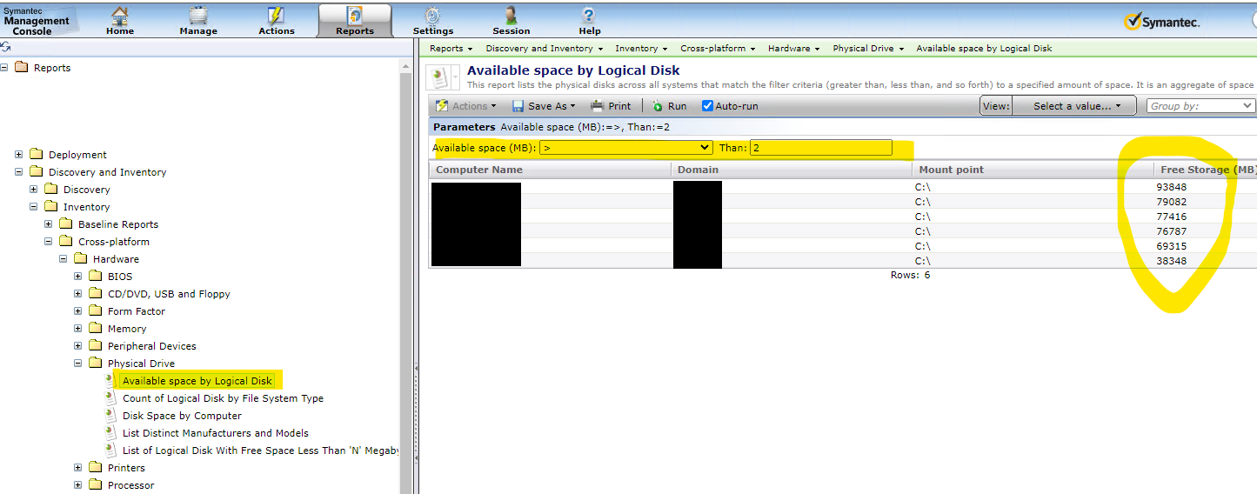Open Disk Space by Computer report

pos(182,416)
